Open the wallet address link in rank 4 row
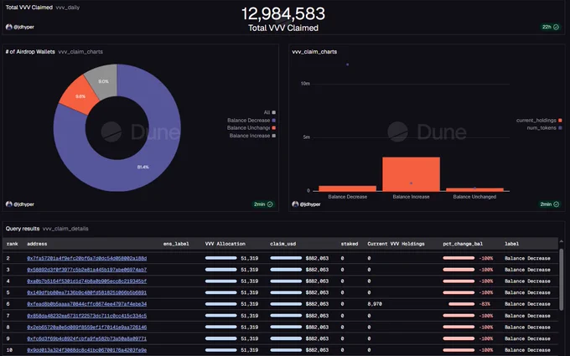 [x=87, y=281]
